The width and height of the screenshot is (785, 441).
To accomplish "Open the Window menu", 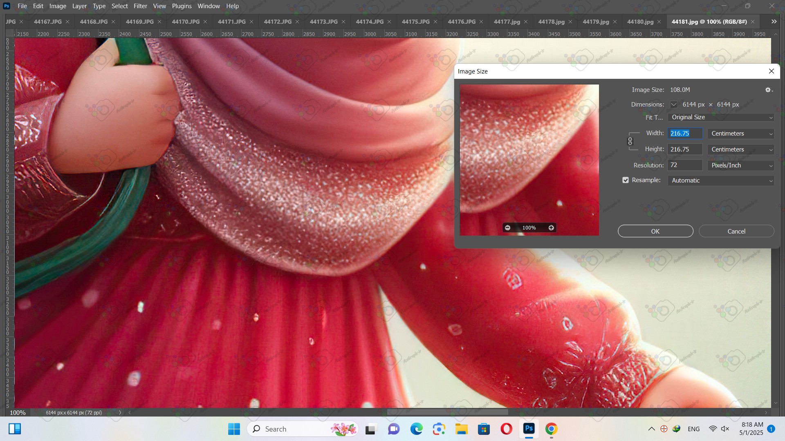I will [x=209, y=6].
